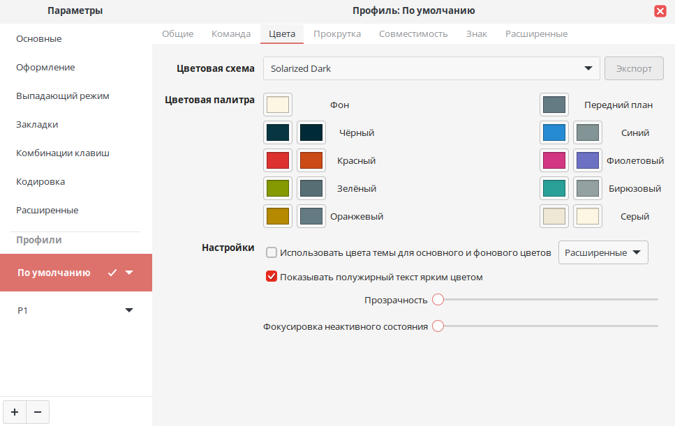Switch to the Прокрутка tab
675x426 pixels.
337,33
